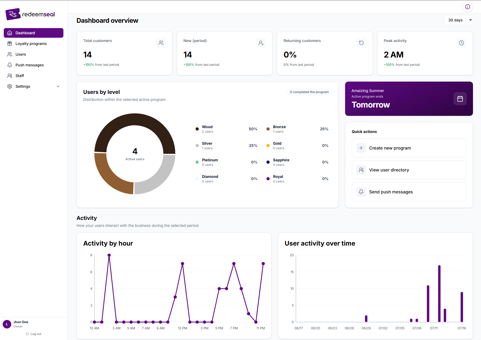
Task: Expand the Settings chevron in sidebar
Action: pyautogui.click(x=58, y=86)
